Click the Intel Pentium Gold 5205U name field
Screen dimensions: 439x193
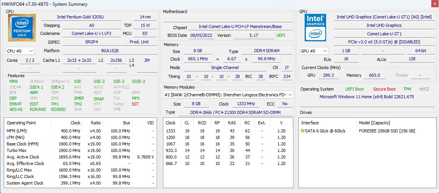80,17
